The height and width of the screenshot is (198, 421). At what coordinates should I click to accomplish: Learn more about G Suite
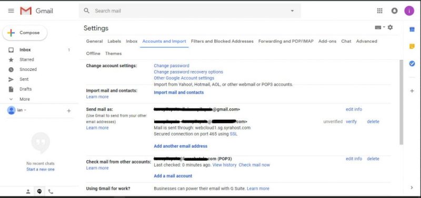click(258, 189)
